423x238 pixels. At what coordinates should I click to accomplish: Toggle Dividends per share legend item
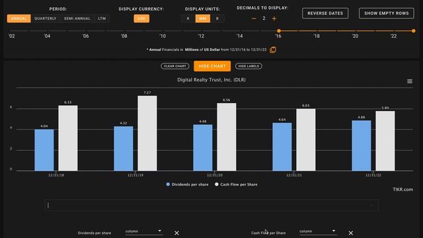pyautogui.click(x=187, y=184)
